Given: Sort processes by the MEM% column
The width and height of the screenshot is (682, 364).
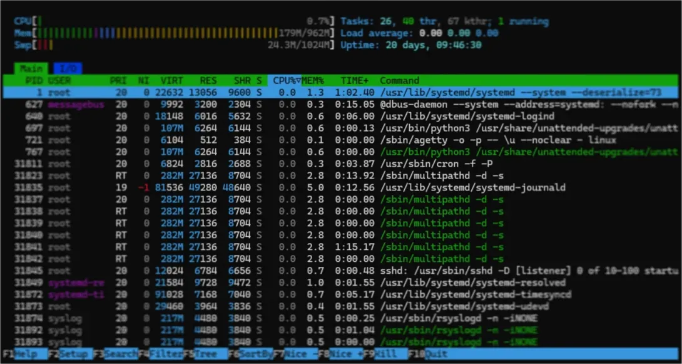Looking at the screenshot, I should point(313,80).
